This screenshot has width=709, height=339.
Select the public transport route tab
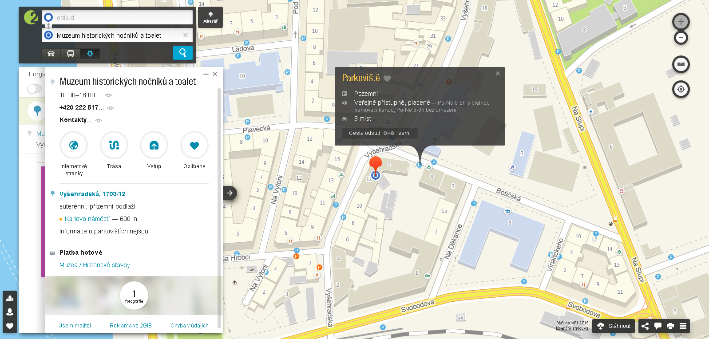pos(70,54)
